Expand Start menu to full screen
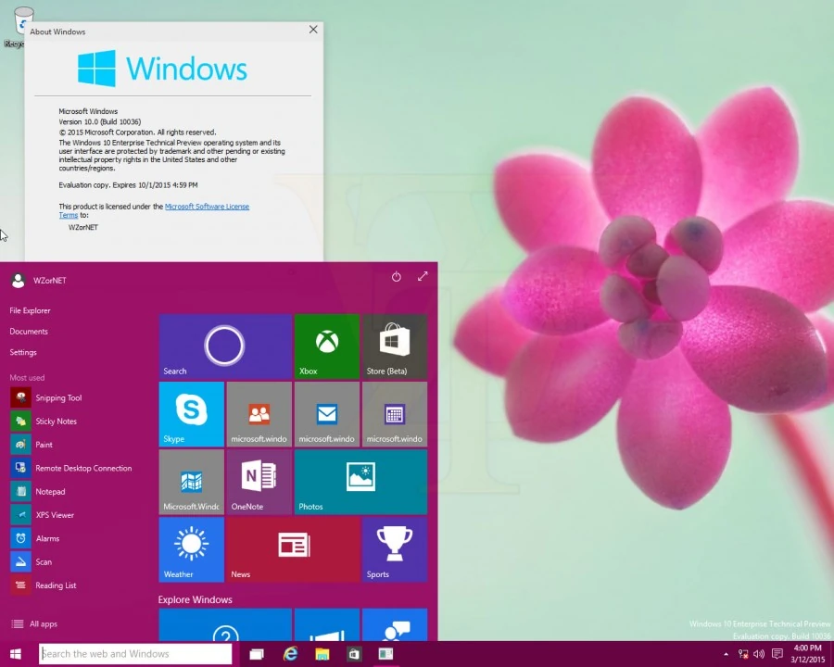Viewport: 834px width, 667px height. 423,277
